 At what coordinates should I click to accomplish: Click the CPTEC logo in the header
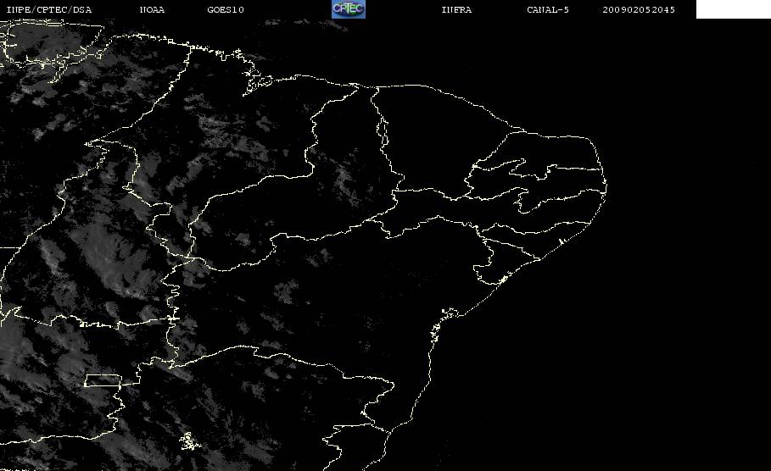(x=348, y=8)
